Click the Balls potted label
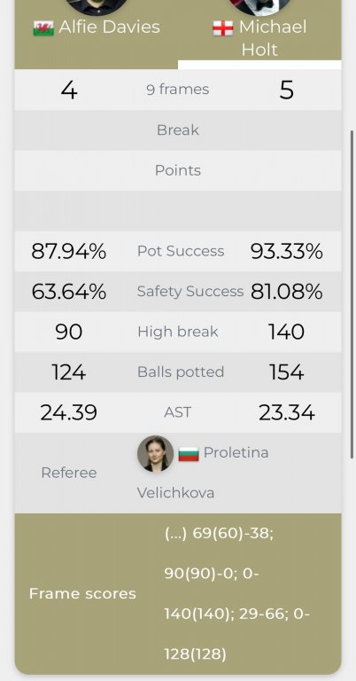Screen dimensions: 356x681 pyautogui.click(x=181, y=372)
